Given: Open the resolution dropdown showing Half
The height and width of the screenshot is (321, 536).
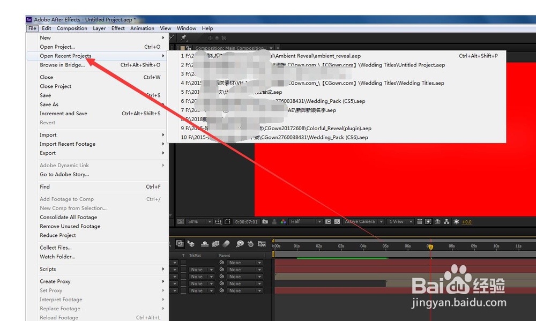Looking at the screenshot, I should coord(306,221).
